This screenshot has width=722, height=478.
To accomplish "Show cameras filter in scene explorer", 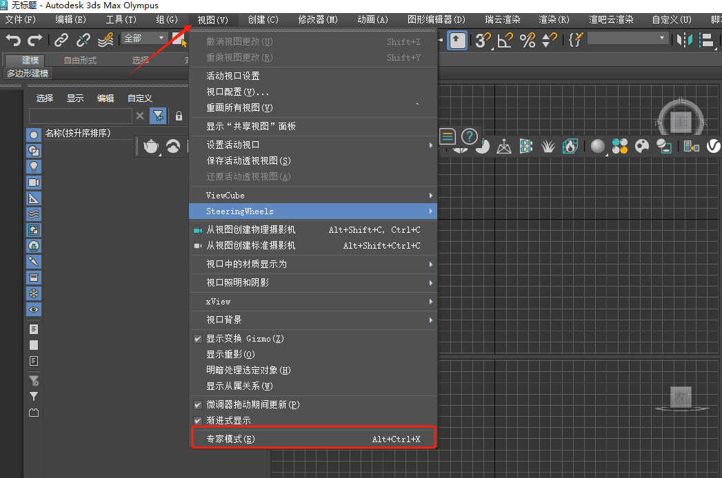I will coord(34,183).
